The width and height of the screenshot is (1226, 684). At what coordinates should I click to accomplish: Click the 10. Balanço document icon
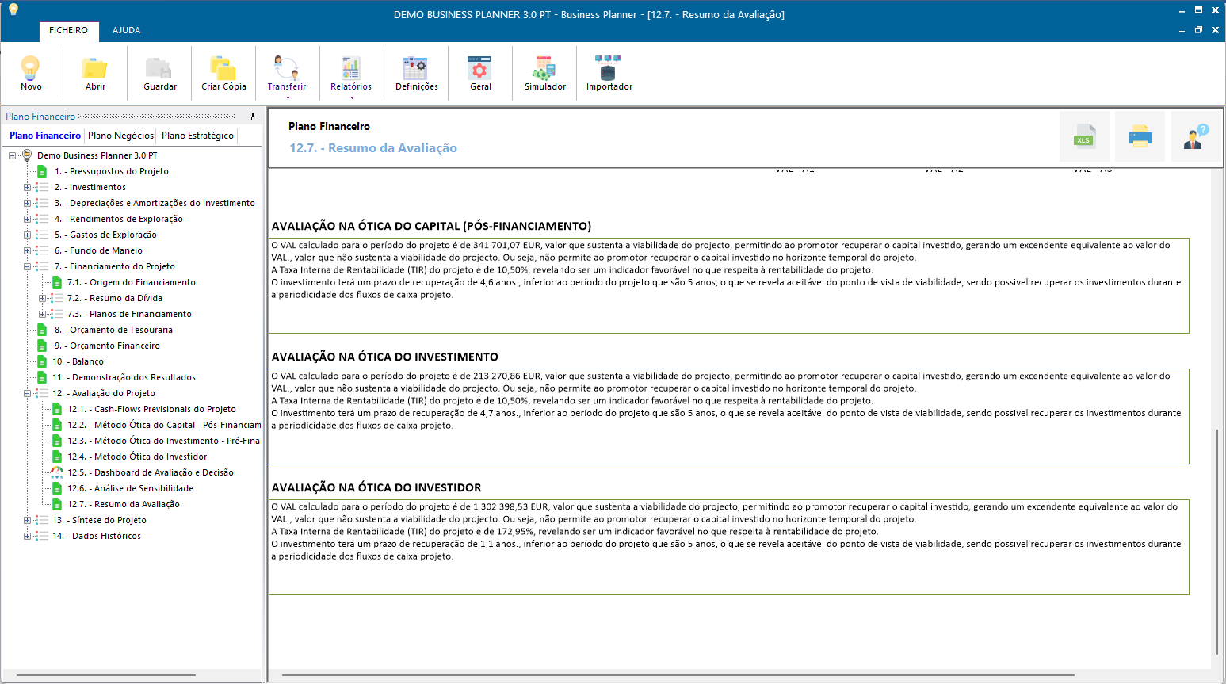pyautogui.click(x=42, y=361)
